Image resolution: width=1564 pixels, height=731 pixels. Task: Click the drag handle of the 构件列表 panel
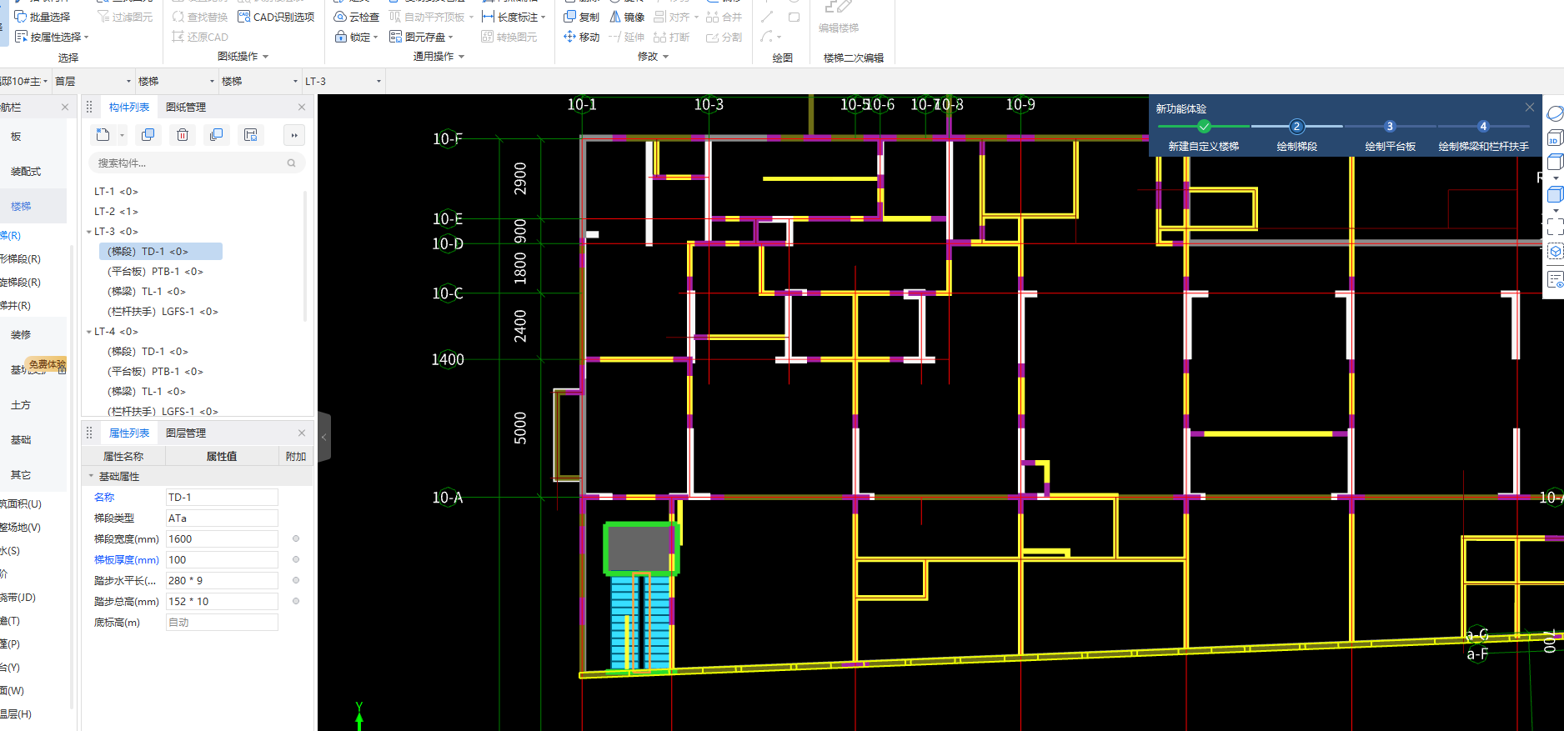[x=89, y=107]
